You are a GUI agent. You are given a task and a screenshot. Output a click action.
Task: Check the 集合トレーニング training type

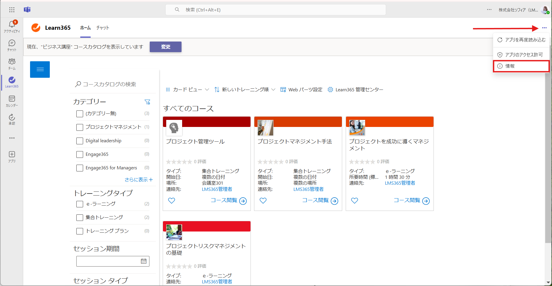tap(80, 218)
